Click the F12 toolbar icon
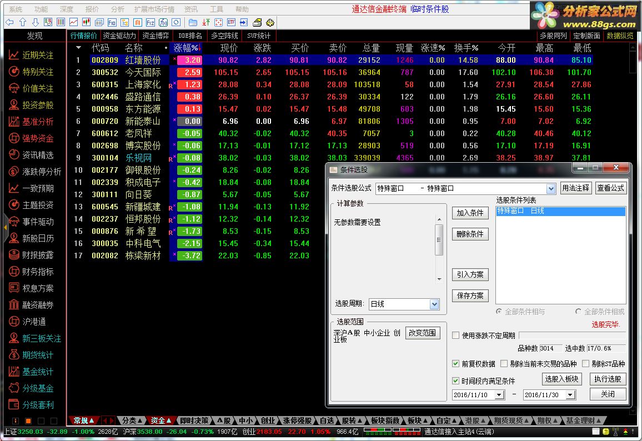Screen dimensions: 642x441 [x=151, y=23]
